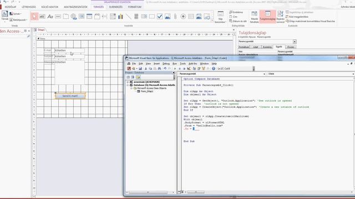Viewport: 355px width, 199px height.
Task: Click the first Kötetlen text box on form
Action: (69, 50)
